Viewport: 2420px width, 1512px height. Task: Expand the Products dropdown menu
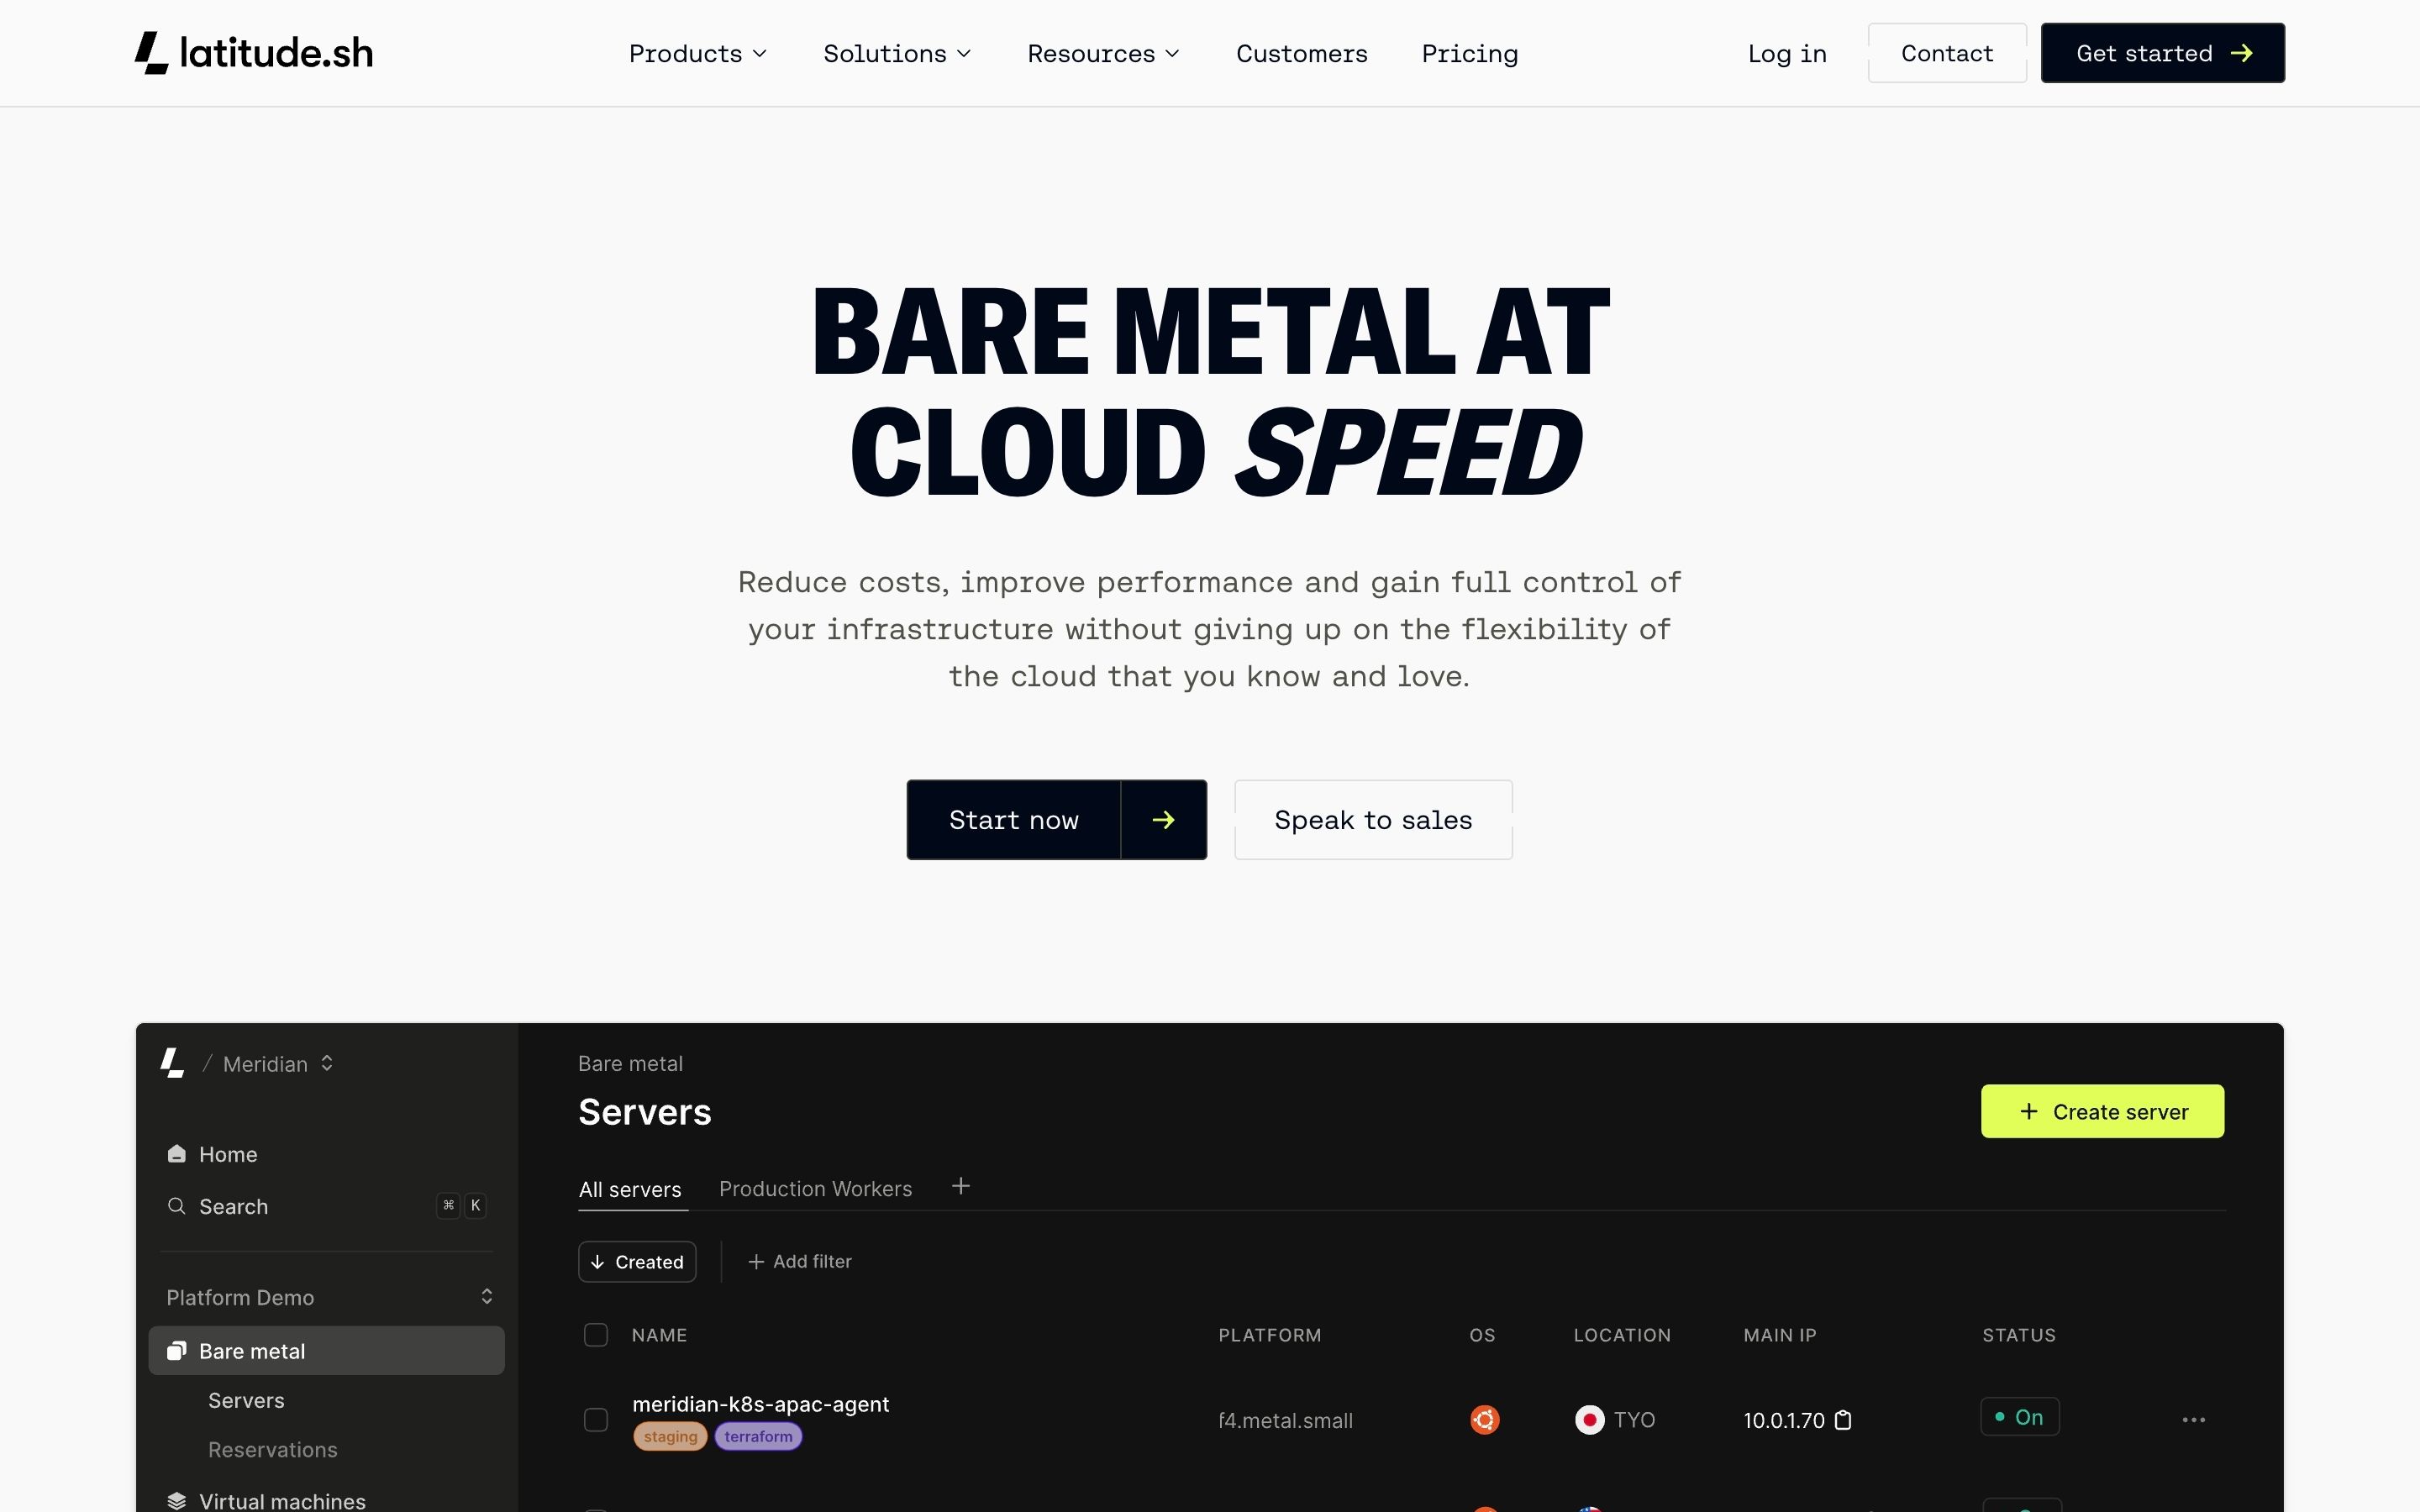[698, 54]
